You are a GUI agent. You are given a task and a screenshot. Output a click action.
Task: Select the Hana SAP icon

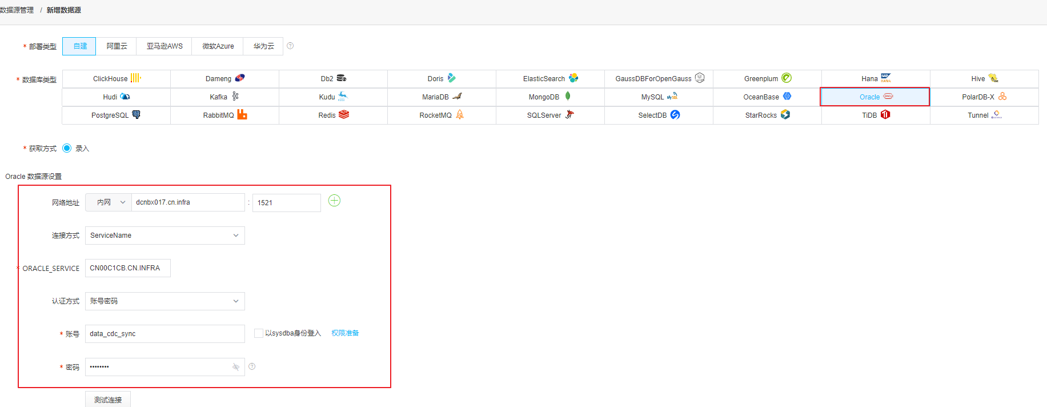(886, 78)
